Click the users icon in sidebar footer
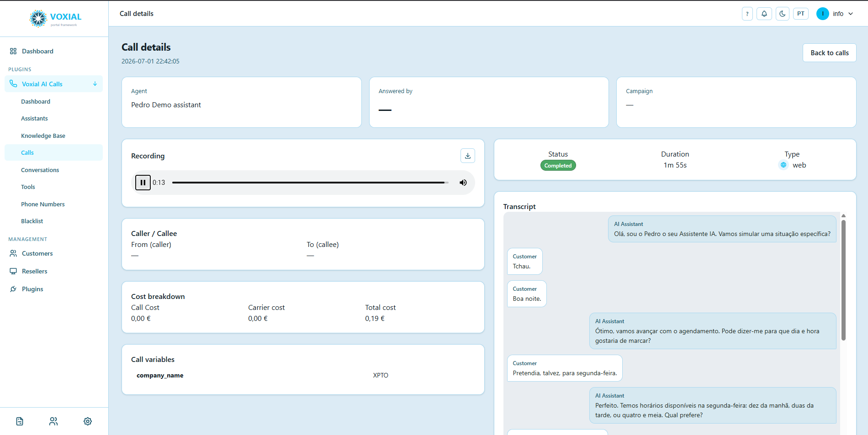This screenshot has width=868, height=435. [x=53, y=421]
